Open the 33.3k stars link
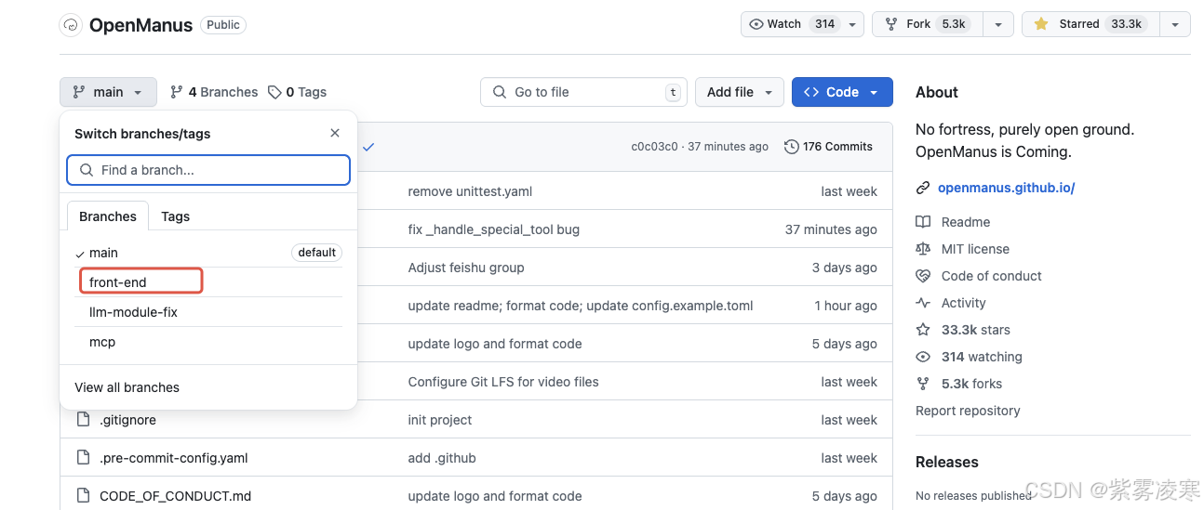This screenshot has height=510, width=1204. pos(976,330)
